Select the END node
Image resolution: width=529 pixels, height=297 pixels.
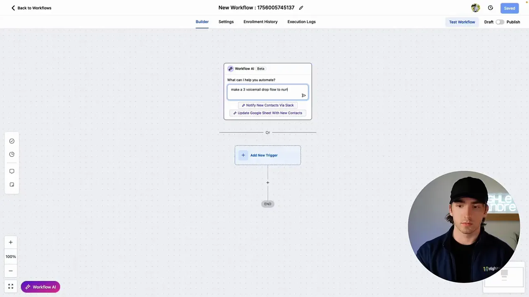click(268, 204)
